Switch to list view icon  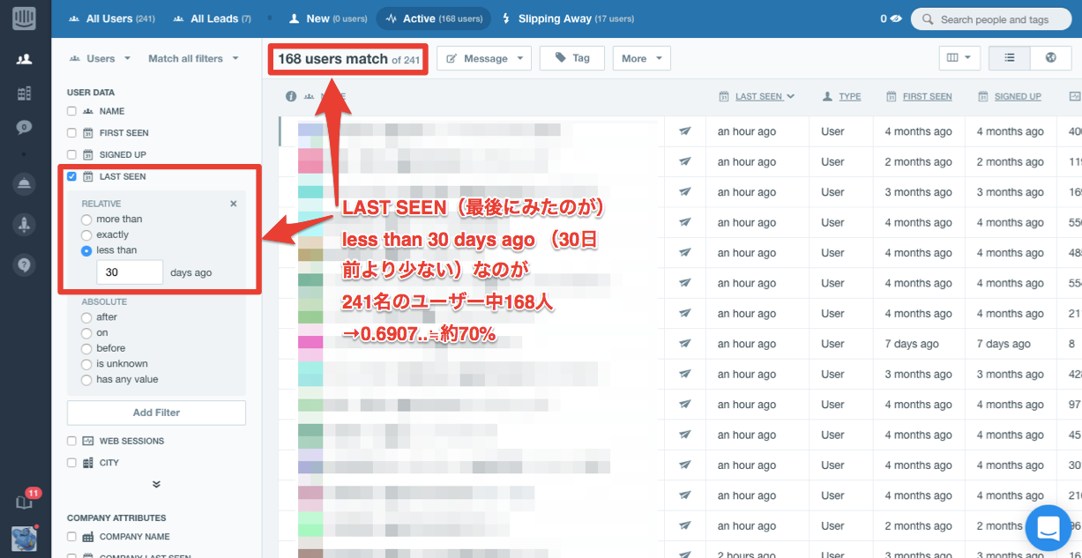[1010, 58]
